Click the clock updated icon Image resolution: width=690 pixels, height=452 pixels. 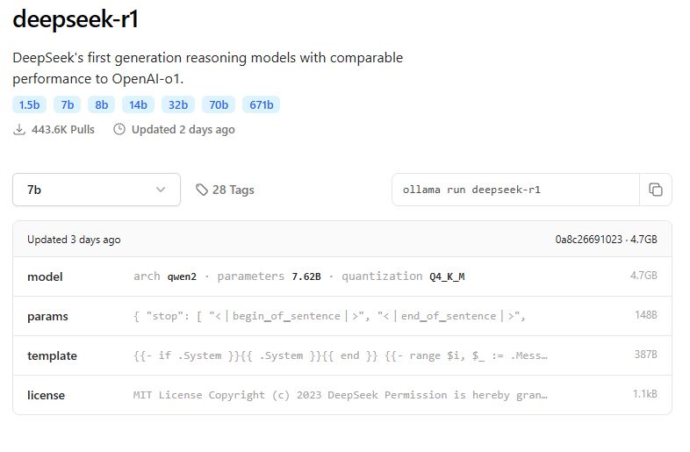point(120,130)
